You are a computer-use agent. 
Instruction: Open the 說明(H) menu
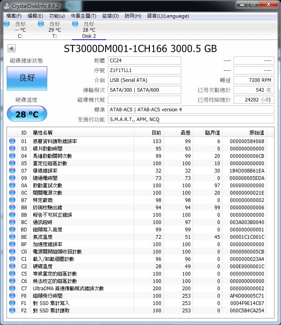pyautogui.click(x=133, y=16)
